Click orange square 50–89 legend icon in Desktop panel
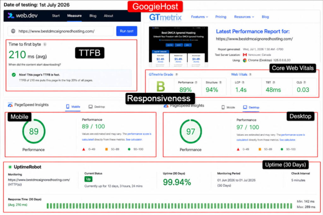Image resolution: width=323 pixels, height=215 pixels. click(260, 149)
